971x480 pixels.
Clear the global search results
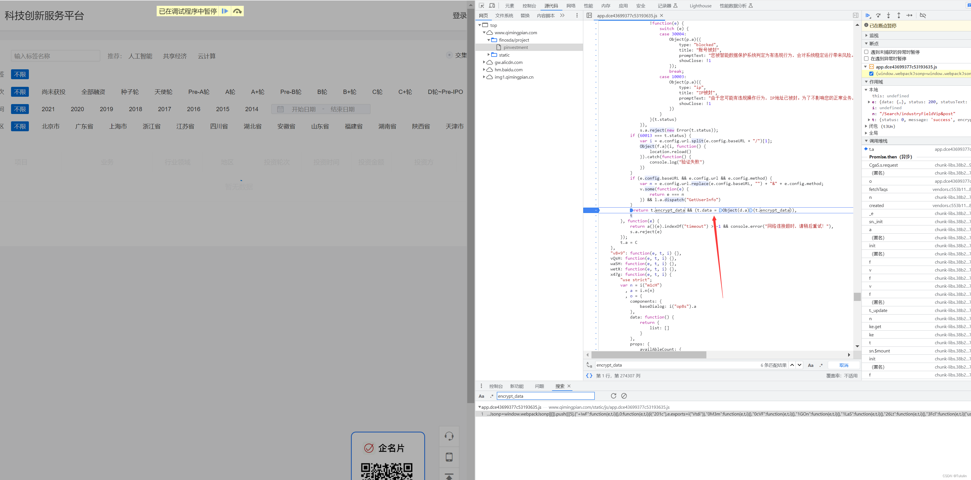[x=624, y=396]
